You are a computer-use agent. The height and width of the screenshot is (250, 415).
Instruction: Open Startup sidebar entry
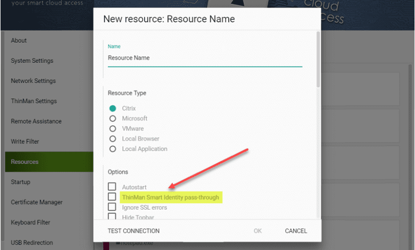point(21,182)
